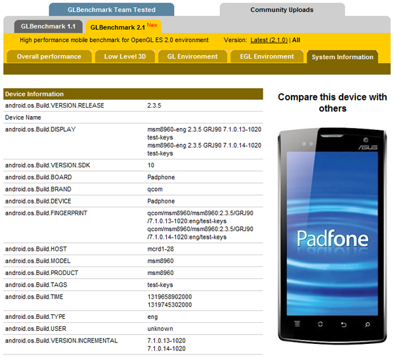Click the All versions link
Image resolution: width=394 pixels, height=357 pixels.
pos(296,41)
